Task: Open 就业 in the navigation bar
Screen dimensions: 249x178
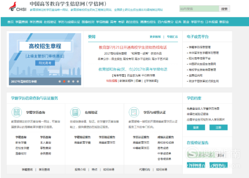Action: 186,22
